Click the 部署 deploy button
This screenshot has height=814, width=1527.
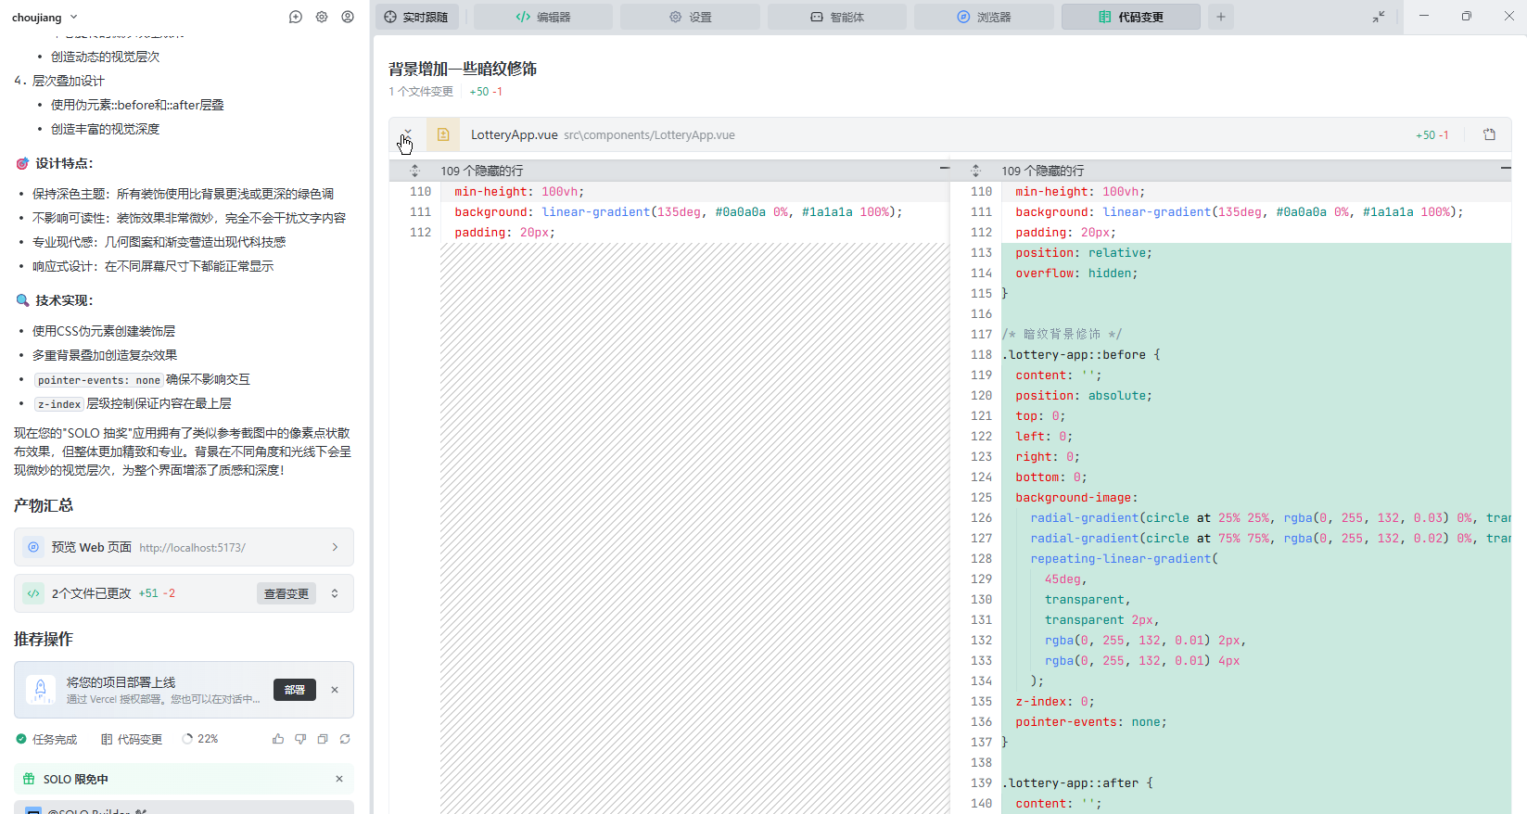click(294, 690)
